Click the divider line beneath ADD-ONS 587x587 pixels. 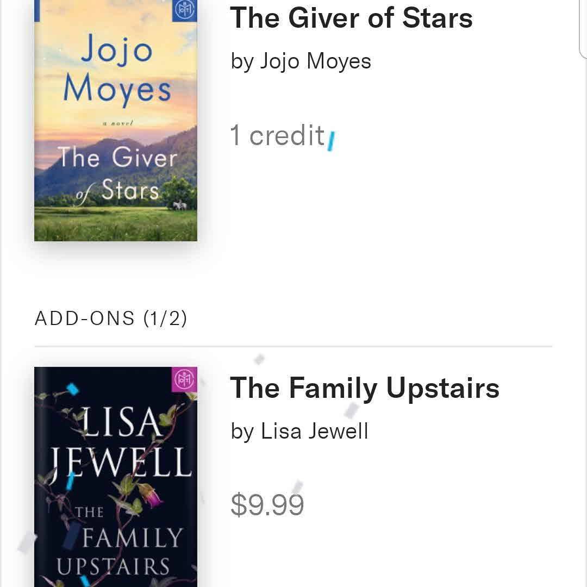point(293,346)
